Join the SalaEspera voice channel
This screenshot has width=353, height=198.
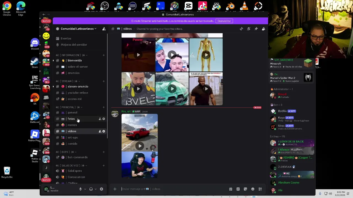click(80, 171)
